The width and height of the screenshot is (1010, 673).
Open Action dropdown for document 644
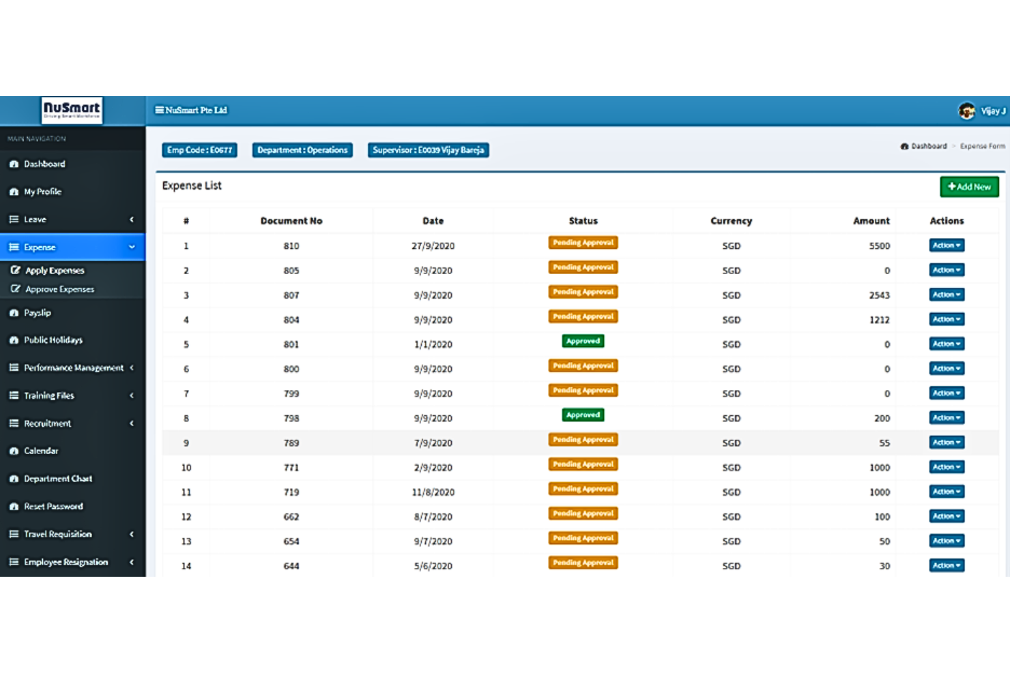pos(947,565)
